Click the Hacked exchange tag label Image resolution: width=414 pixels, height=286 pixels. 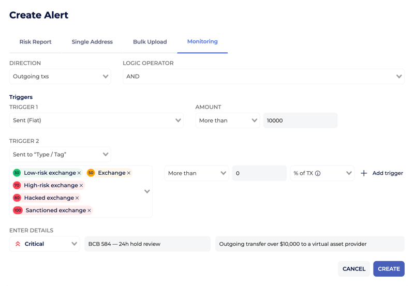click(x=49, y=198)
